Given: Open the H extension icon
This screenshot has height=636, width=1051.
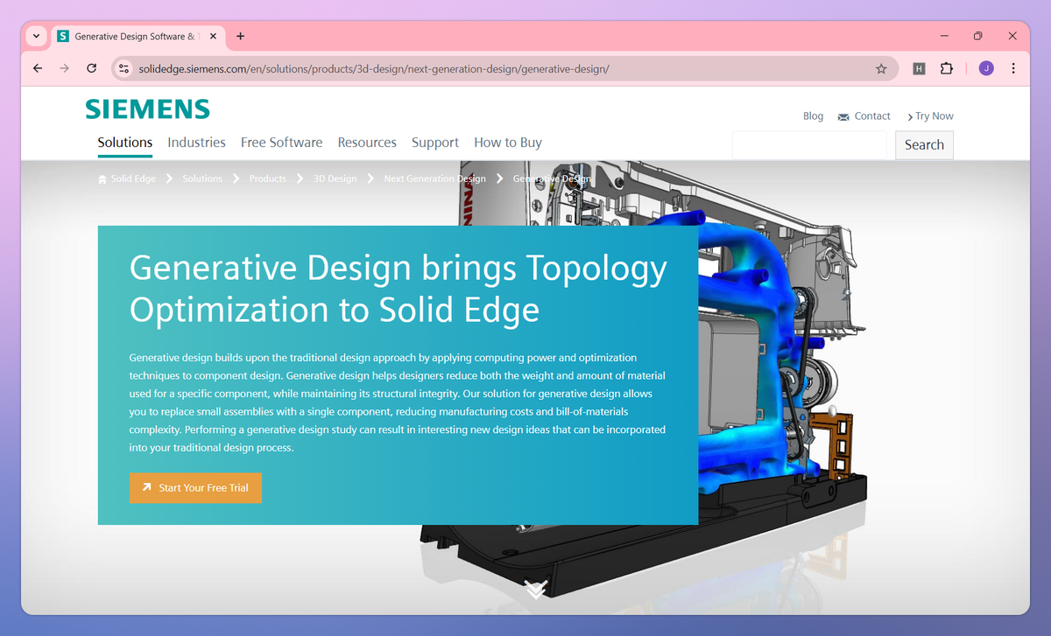Looking at the screenshot, I should [x=919, y=68].
